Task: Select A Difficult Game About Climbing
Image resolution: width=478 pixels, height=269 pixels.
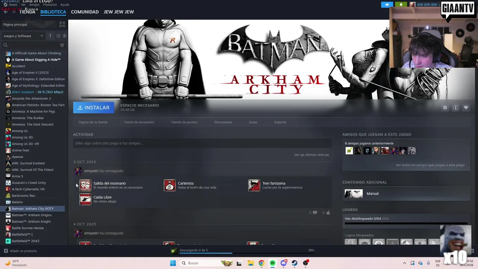Action: tap(36, 53)
